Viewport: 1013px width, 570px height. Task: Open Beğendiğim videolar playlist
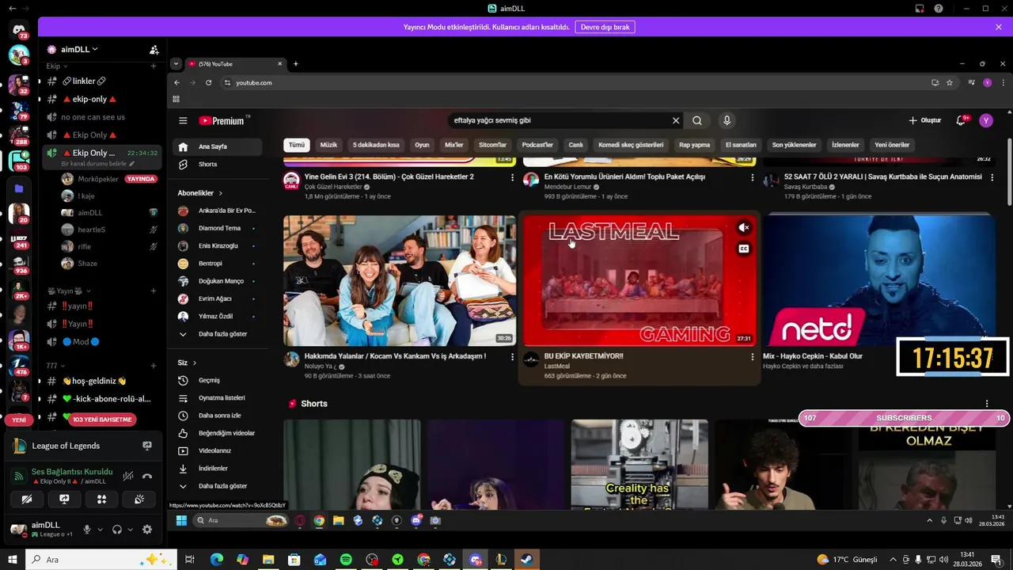click(217, 433)
